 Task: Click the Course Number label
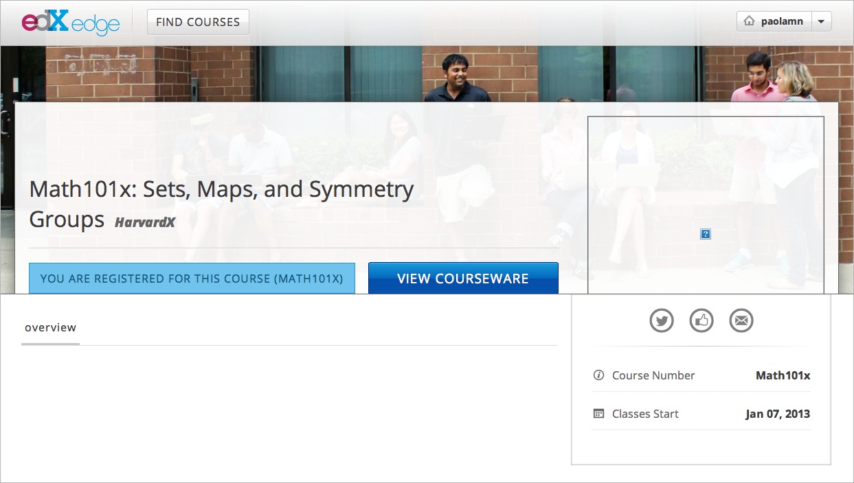pyautogui.click(x=653, y=375)
